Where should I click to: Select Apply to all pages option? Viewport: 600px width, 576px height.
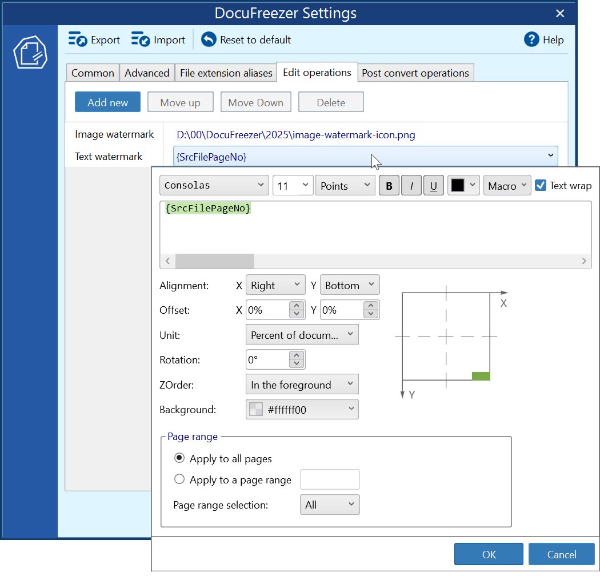179,458
